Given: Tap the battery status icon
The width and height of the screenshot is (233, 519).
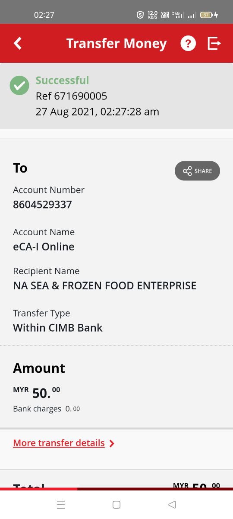Looking at the screenshot, I should point(206,15).
